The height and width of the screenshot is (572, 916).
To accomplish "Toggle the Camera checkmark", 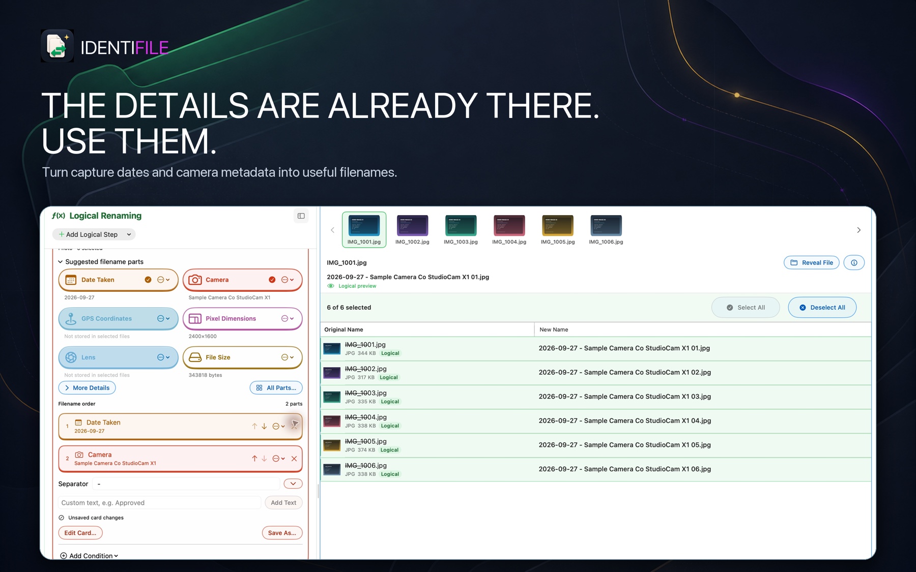I will click(x=272, y=280).
